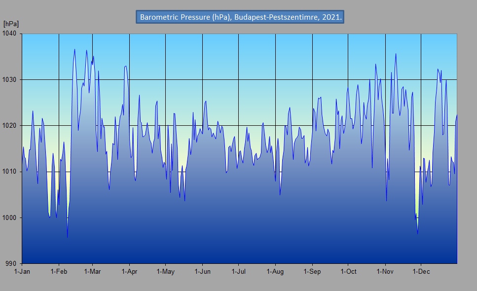The image size is (477, 291).
Task: Select the 1-Feb x-axis label
Action: pyautogui.click(x=59, y=271)
